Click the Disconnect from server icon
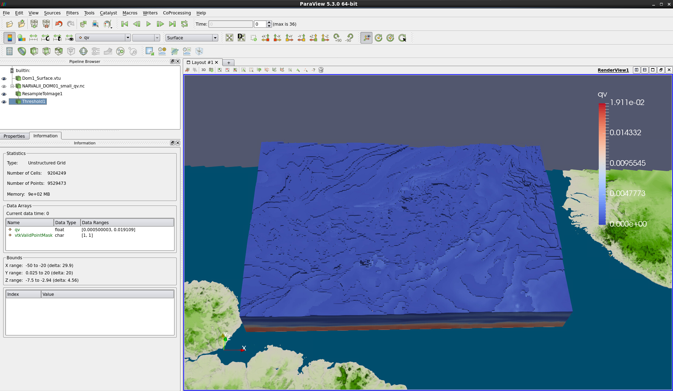Image resolution: width=673 pixels, height=391 pixels. [x=46, y=24]
